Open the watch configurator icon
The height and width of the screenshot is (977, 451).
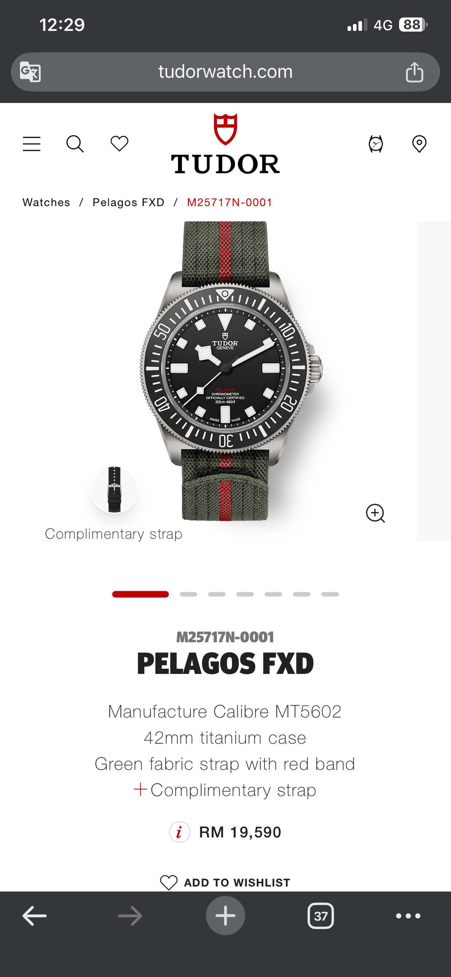[376, 144]
